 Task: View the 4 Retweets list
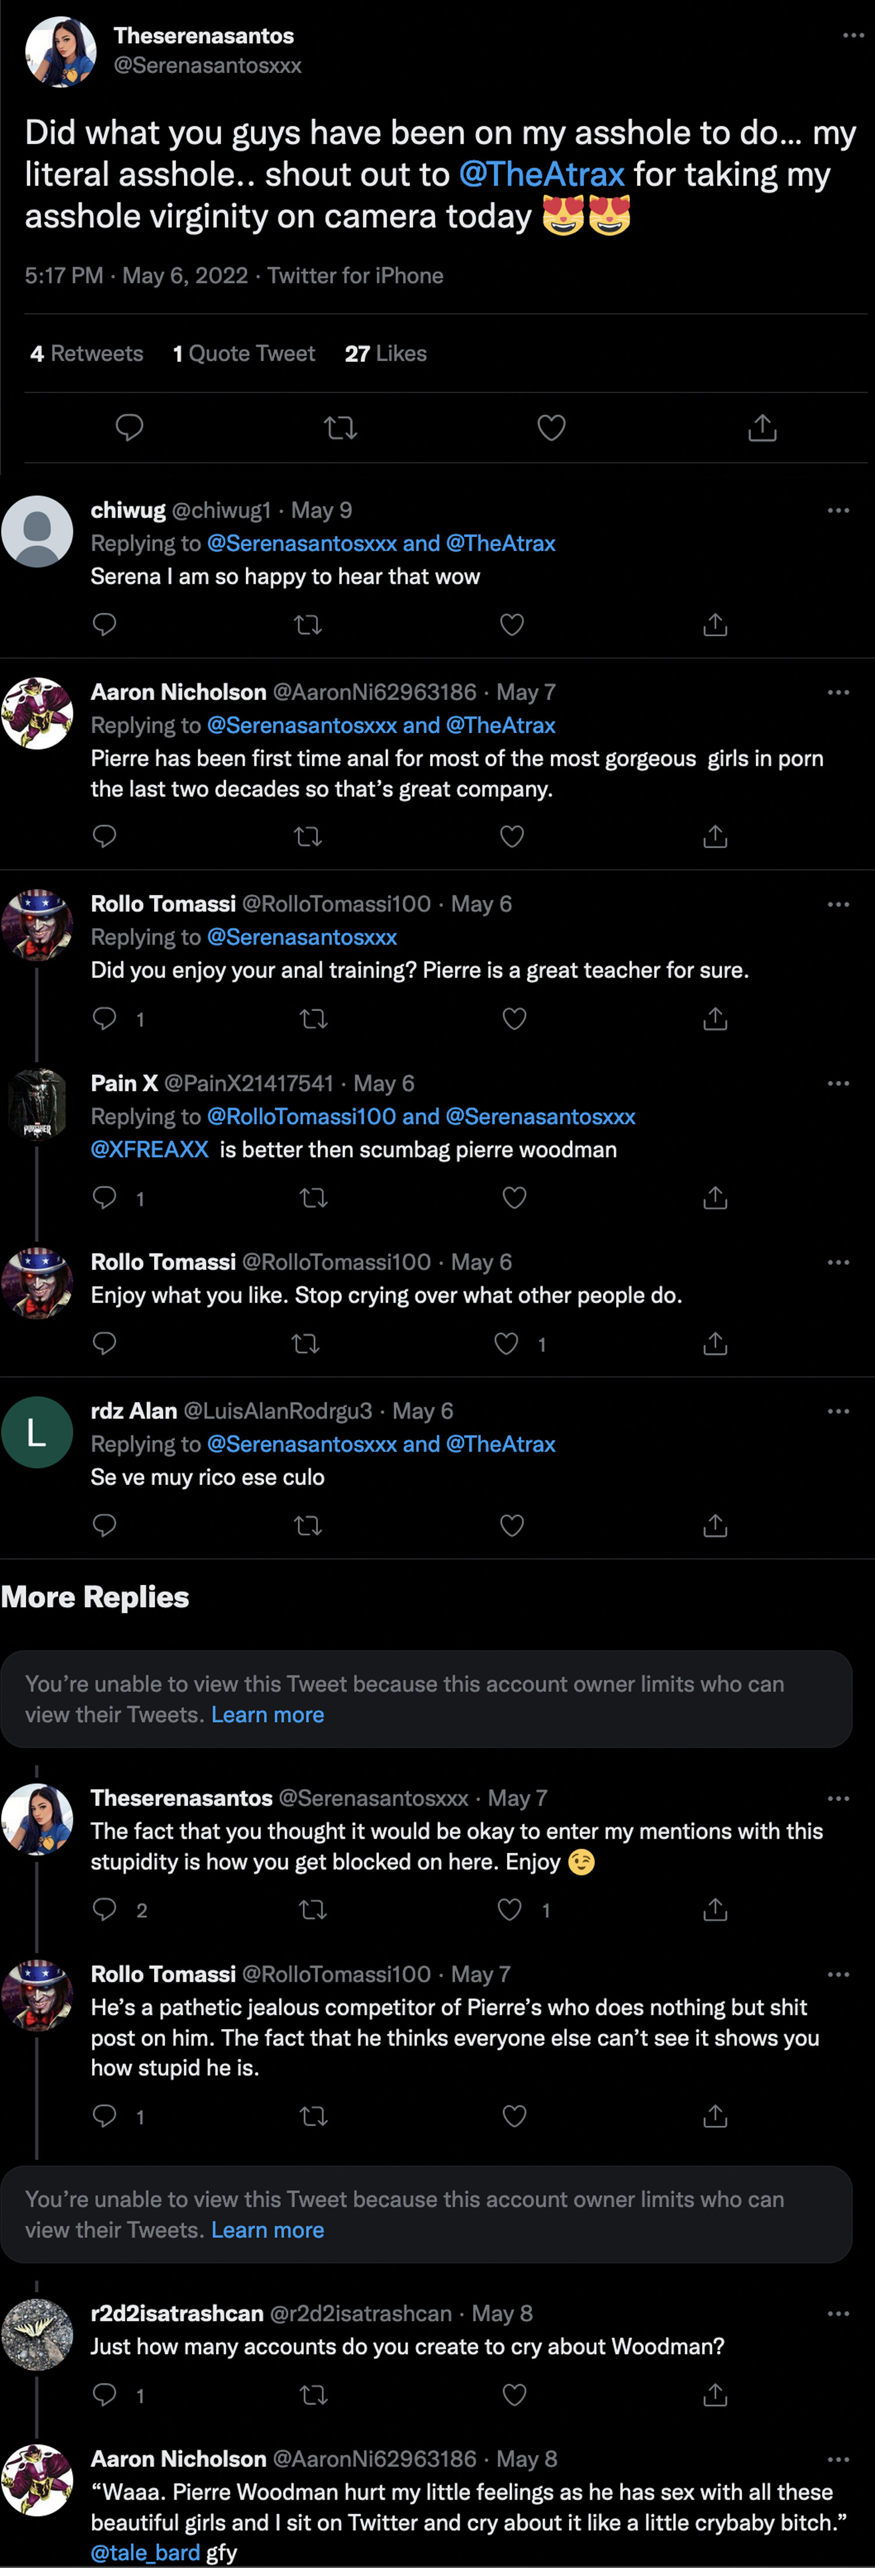pyautogui.click(x=87, y=353)
